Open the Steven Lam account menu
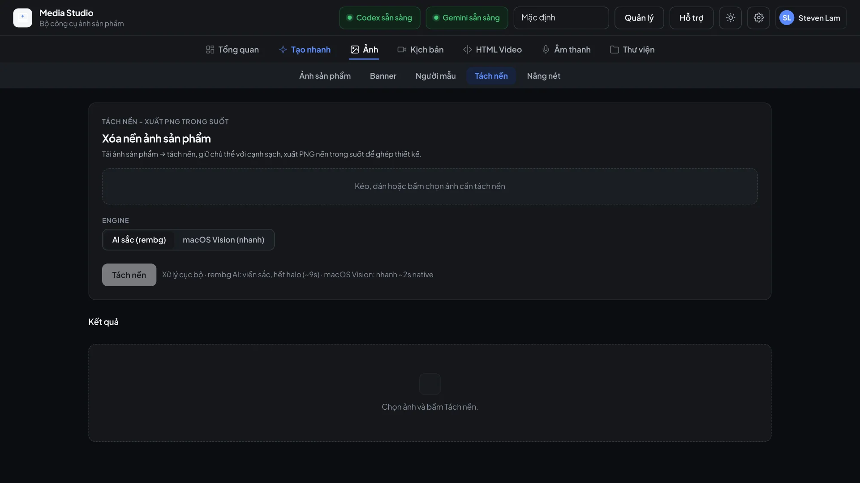The height and width of the screenshot is (483, 860). tap(811, 18)
